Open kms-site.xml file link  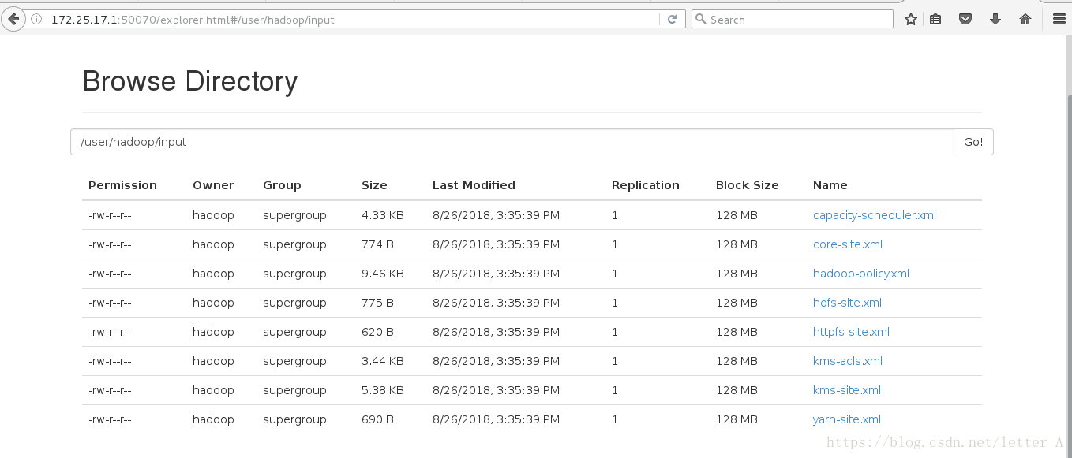[x=847, y=390]
